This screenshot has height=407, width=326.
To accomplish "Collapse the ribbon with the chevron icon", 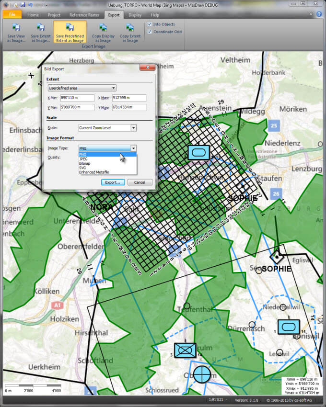I will pos(311,14).
